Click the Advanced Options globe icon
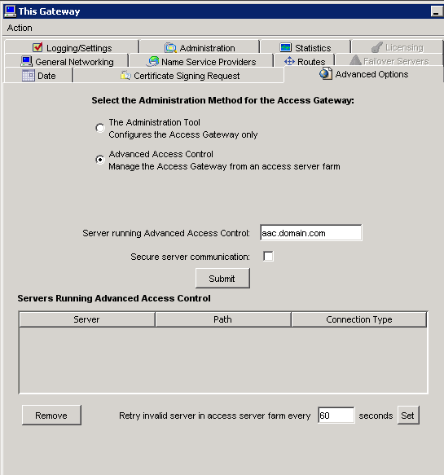444x475 pixels. coord(326,74)
